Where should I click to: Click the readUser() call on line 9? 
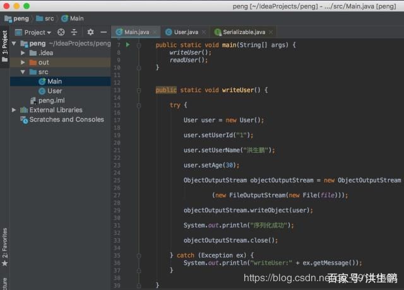click(188, 60)
